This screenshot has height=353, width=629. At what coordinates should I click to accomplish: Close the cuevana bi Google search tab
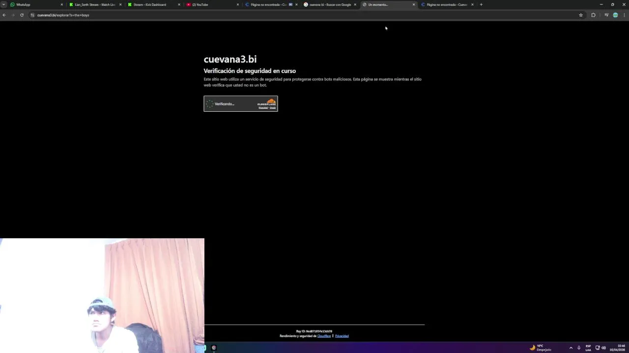(x=355, y=4)
